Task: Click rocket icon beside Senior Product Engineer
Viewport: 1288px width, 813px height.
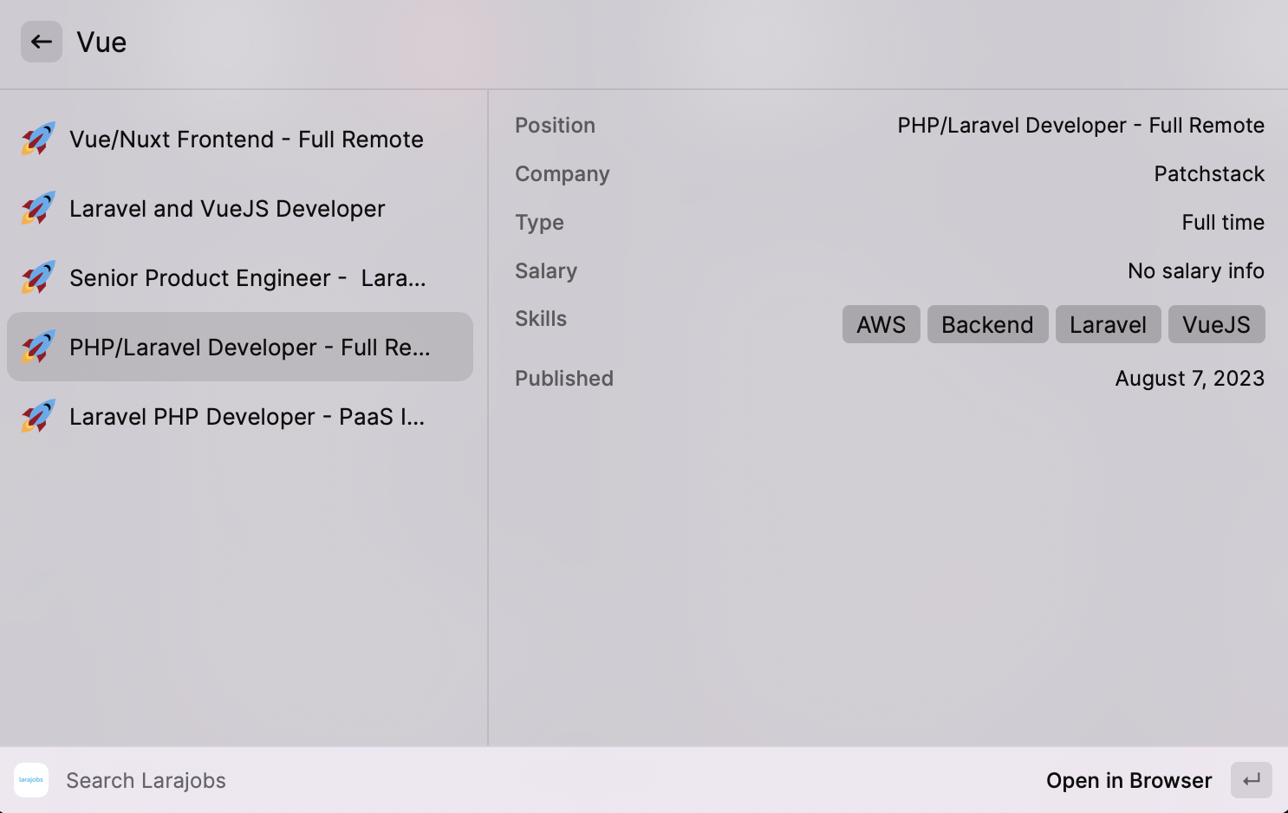Action: (38, 277)
